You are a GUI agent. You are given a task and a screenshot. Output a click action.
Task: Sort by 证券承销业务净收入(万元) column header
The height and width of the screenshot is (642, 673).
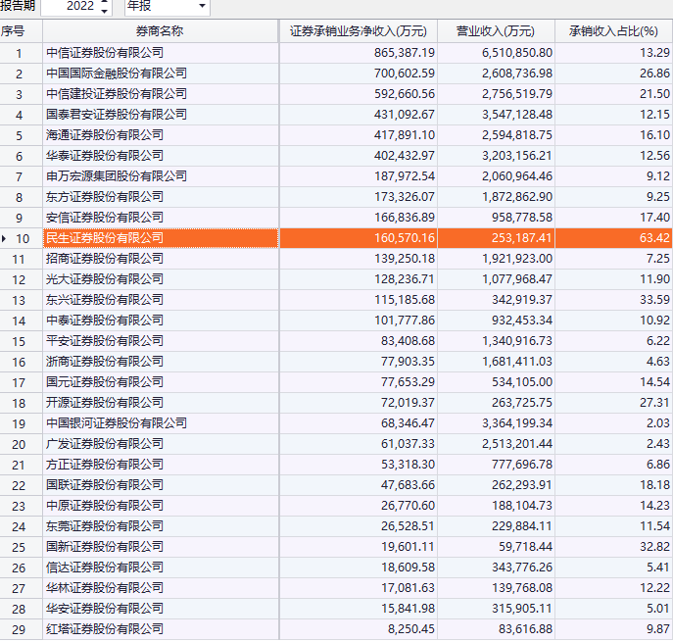[359, 31]
